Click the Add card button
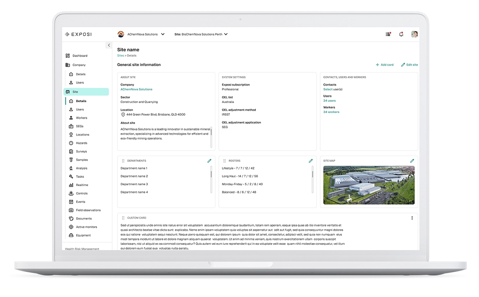 pos(385,65)
